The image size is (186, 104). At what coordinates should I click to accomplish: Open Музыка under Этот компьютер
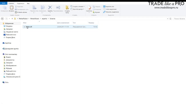pyautogui.click(x=9, y=68)
